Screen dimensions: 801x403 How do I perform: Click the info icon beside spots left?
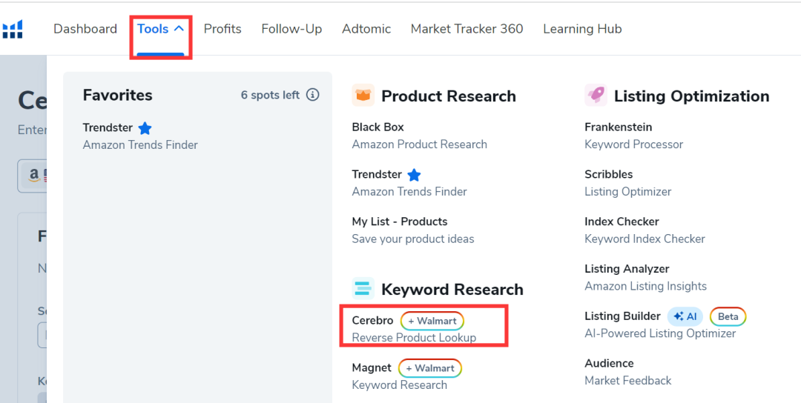313,95
